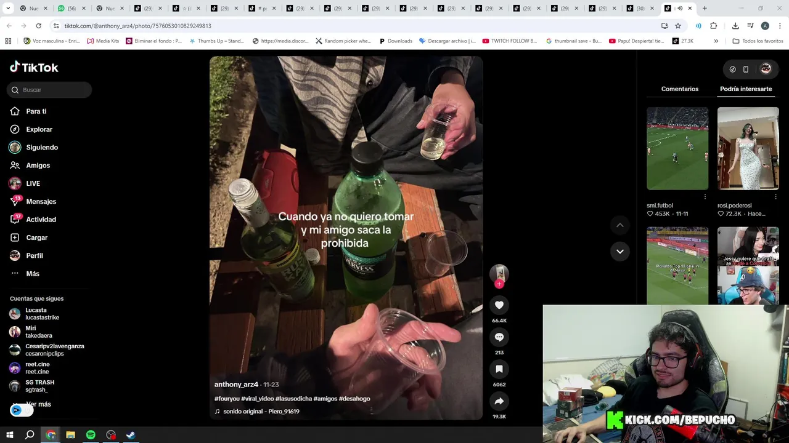
Task: Open Chrome three-dot menu
Action: [x=780, y=26]
